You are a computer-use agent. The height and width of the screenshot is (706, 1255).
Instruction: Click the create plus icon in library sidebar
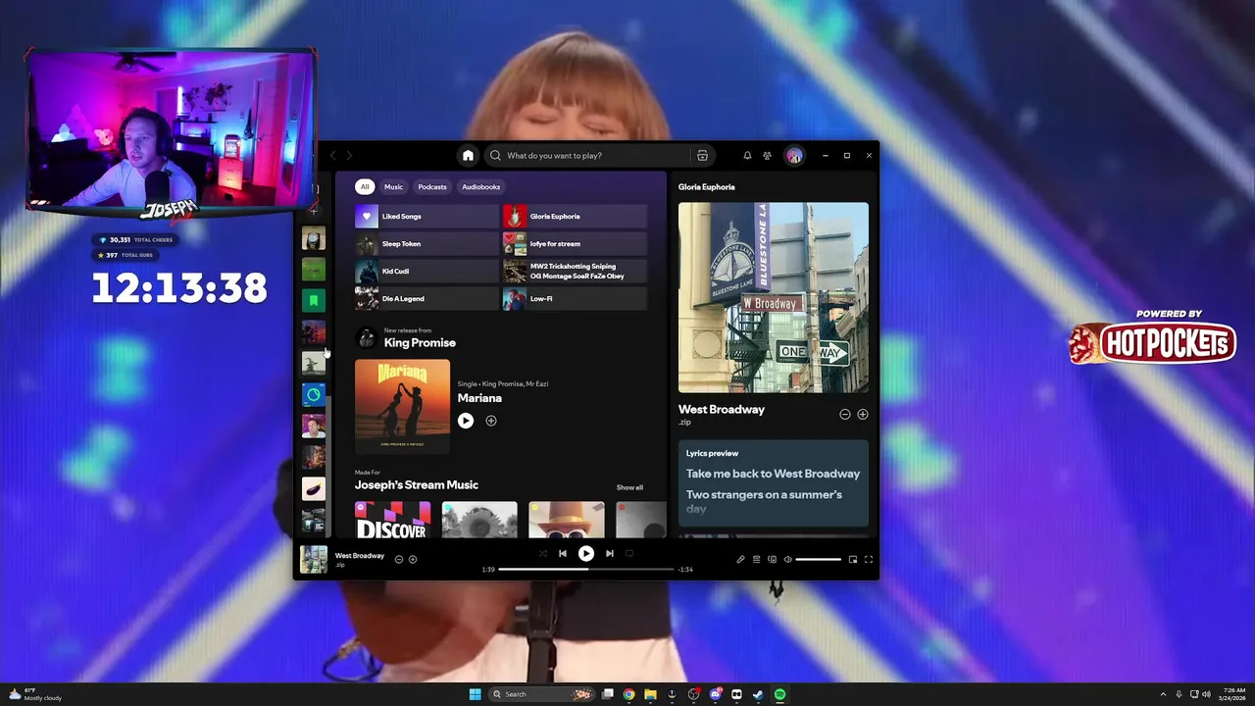click(314, 210)
